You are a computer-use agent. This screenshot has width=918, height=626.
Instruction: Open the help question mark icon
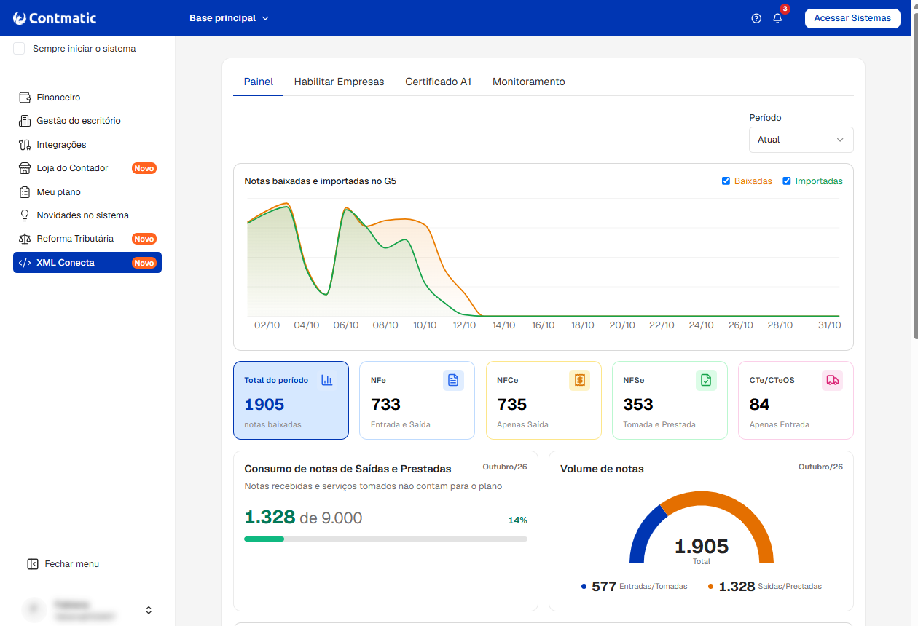756,18
